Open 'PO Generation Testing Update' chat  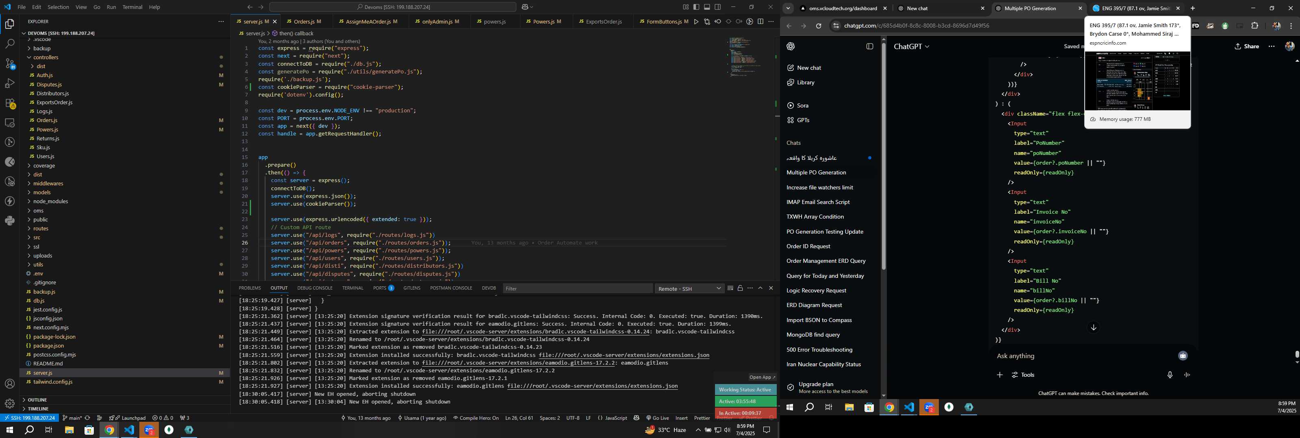tap(825, 232)
